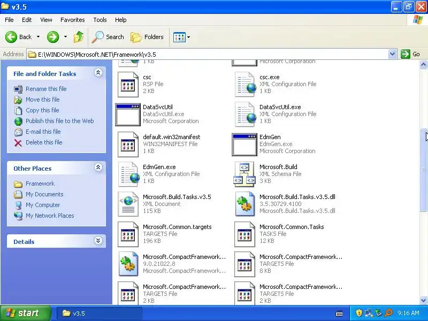Select the EdmGen application icon

point(244,144)
